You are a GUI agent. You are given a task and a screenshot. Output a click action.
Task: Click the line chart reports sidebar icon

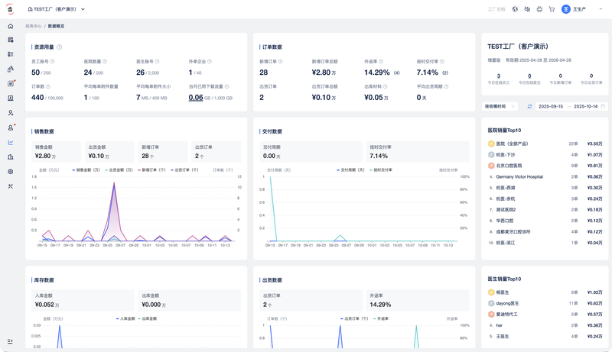point(11,142)
